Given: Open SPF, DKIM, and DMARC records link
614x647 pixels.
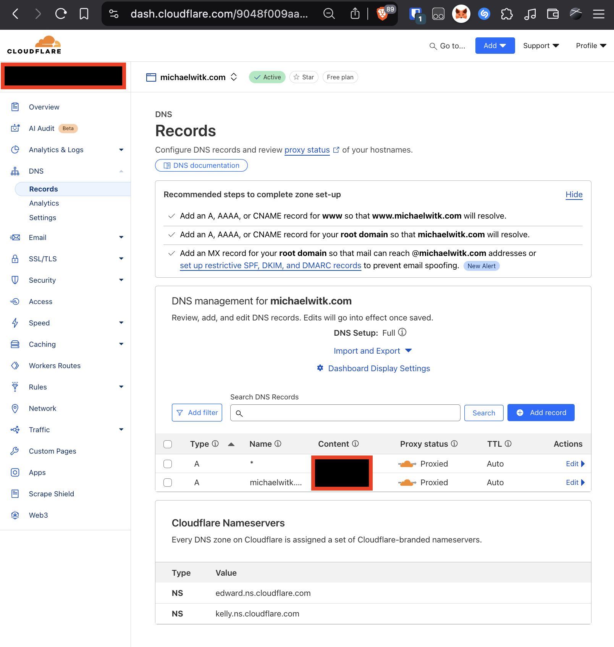Looking at the screenshot, I should click(x=270, y=266).
